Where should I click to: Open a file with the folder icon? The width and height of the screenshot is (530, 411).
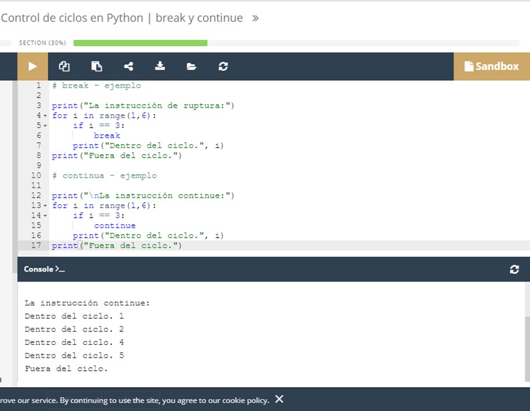click(x=192, y=67)
